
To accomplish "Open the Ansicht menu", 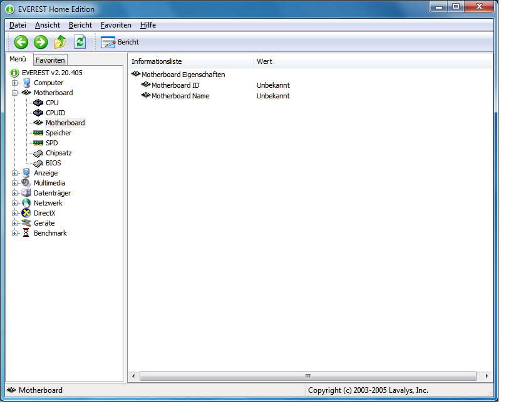I will (48, 25).
